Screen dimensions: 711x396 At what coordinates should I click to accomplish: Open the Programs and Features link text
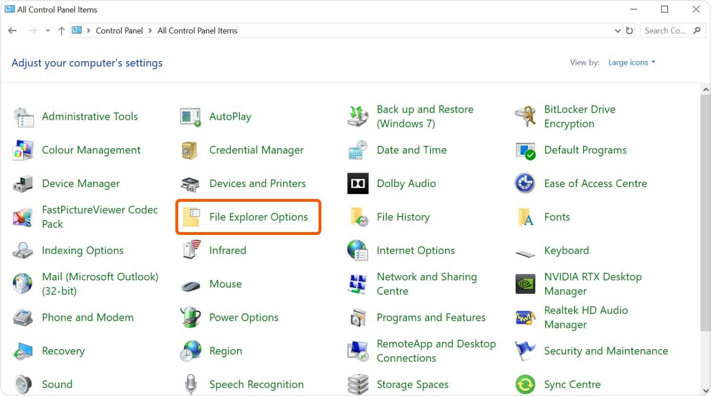click(431, 318)
